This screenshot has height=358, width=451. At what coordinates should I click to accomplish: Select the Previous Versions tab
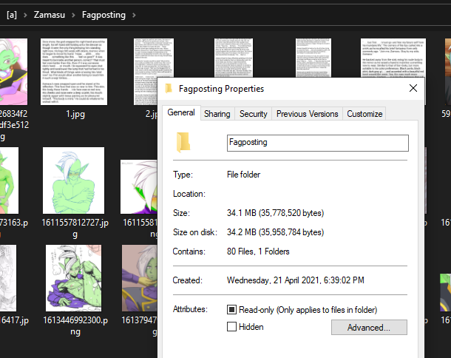[307, 114]
